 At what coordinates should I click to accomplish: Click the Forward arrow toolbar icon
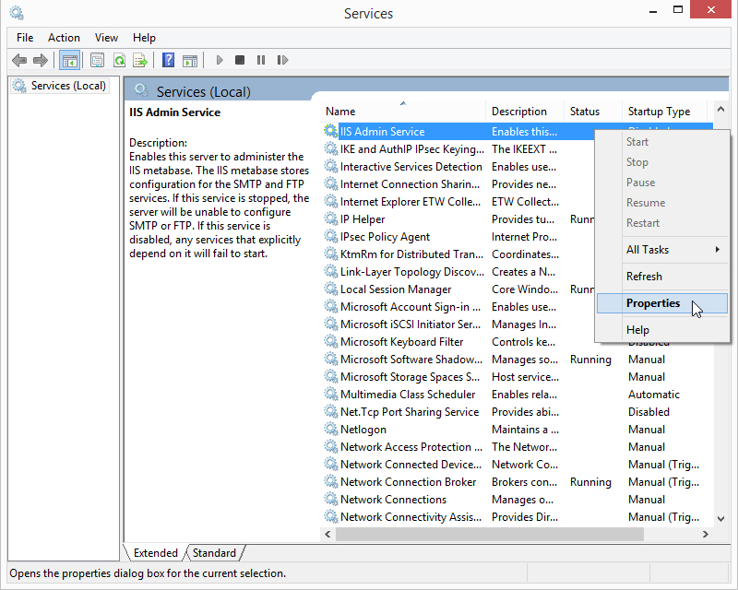[x=41, y=60]
